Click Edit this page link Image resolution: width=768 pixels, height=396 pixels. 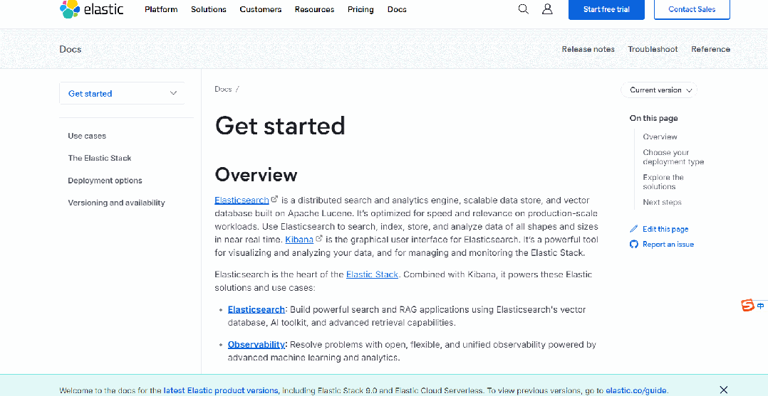(x=665, y=229)
